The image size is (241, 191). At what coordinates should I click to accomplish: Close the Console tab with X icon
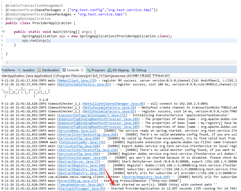(x=82, y=70)
